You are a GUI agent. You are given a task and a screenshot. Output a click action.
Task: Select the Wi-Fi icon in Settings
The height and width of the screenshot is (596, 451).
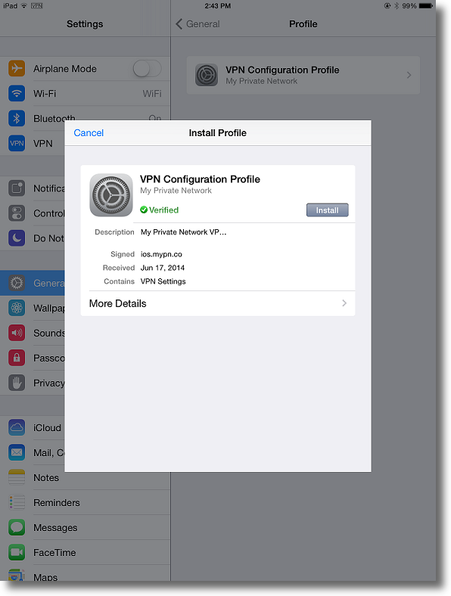click(17, 94)
